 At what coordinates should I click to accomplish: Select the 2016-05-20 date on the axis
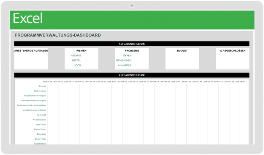80,82
